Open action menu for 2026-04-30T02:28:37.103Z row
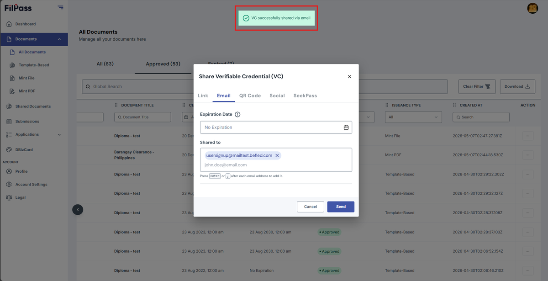 click(528, 232)
